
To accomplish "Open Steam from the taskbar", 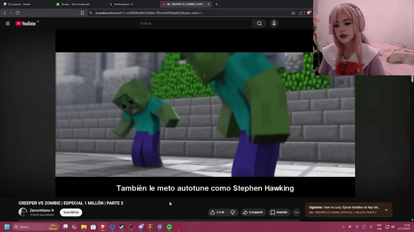I will [122, 227].
